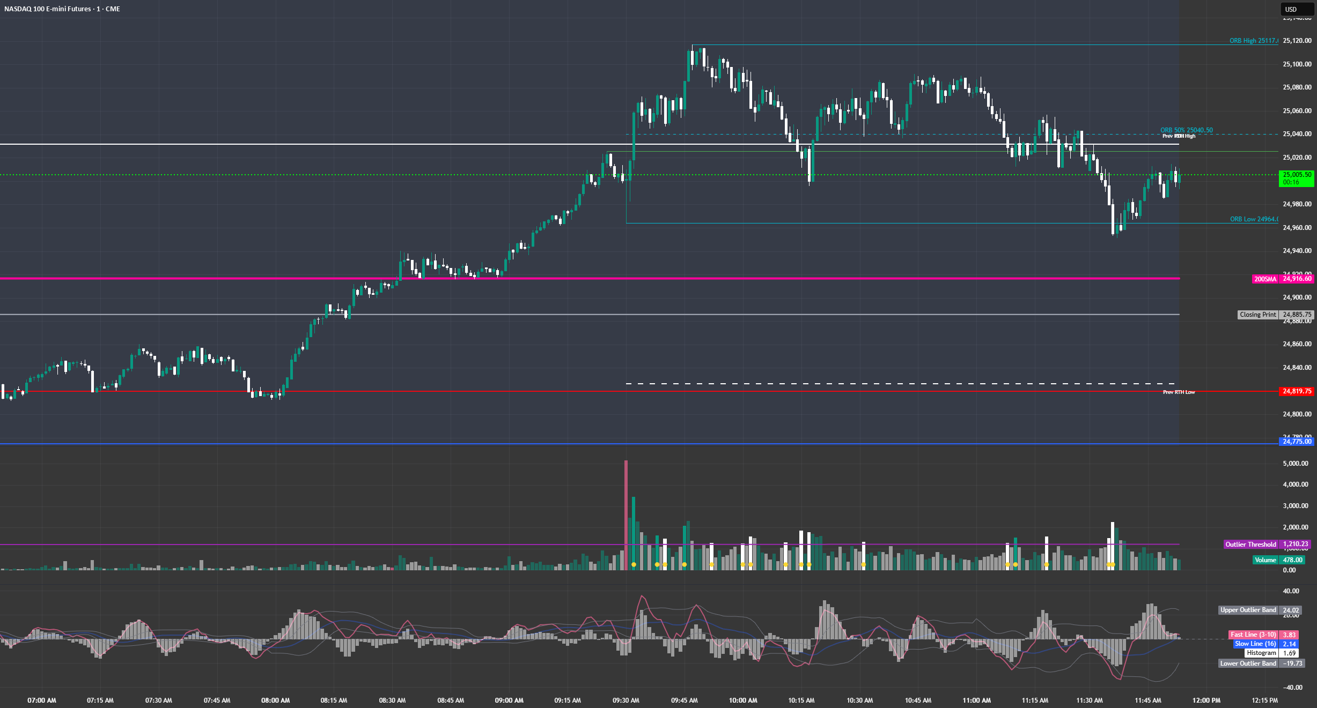
Task: Click the green current price 25,005.50 tag
Action: coord(1297,178)
